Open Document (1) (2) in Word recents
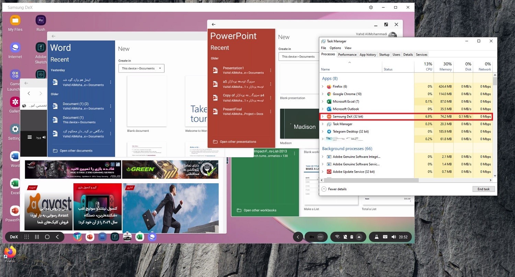This screenshot has width=515, height=277. click(x=82, y=106)
